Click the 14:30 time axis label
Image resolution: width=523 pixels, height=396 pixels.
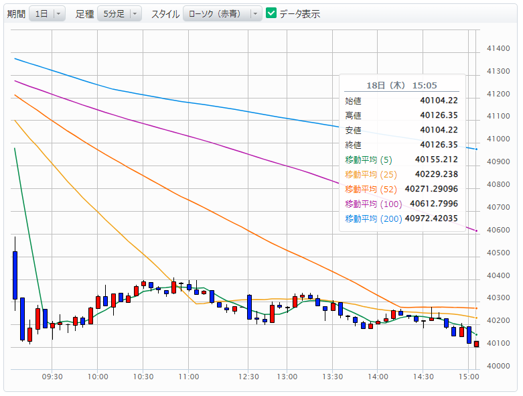(423, 377)
